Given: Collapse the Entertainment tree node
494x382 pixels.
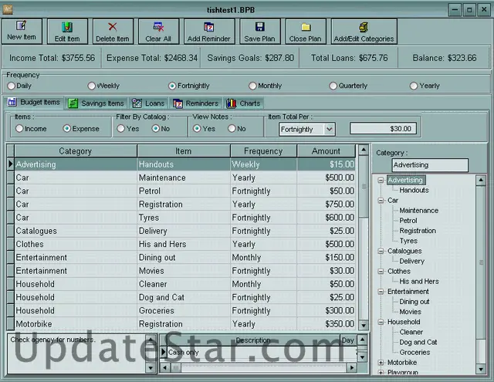Looking at the screenshot, I should point(381,292).
